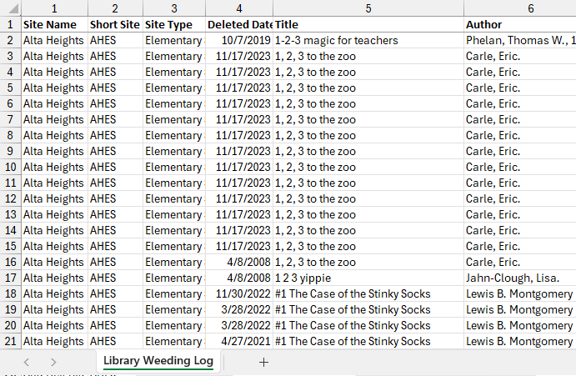Click the '1 2 3 yippie' title cell
This screenshot has height=376, width=576.
pyautogui.click(x=368, y=278)
